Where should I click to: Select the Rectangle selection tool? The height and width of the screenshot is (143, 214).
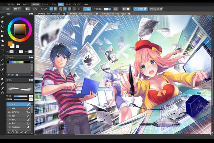(2, 50)
